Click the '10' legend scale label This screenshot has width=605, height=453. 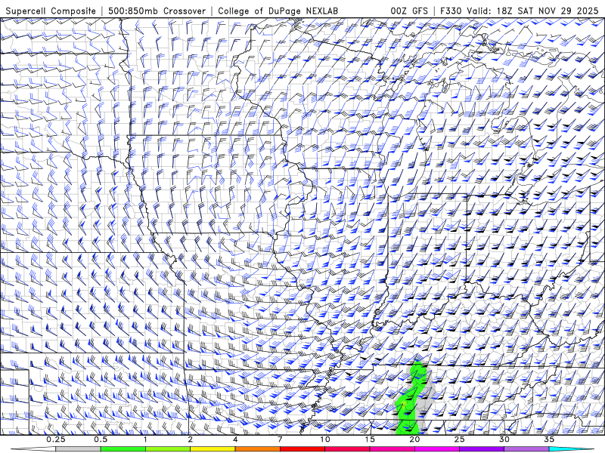(325, 439)
